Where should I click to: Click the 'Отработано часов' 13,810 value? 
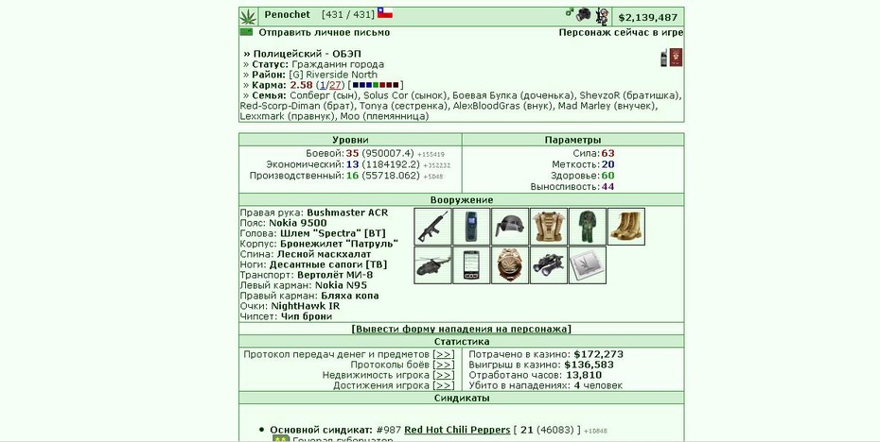click(x=584, y=375)
